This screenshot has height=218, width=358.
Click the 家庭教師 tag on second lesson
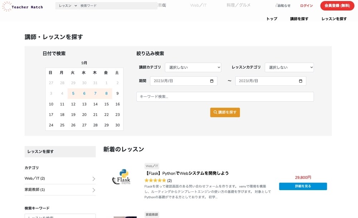152,214
